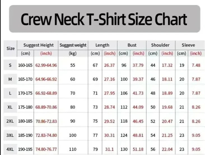205x155 pixels.
Task: Click the Crew Neck T-Shirt Size Chart title
Action: [104, 19]
